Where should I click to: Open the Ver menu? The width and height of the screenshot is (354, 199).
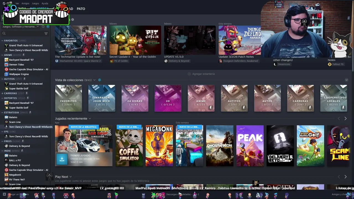point(17,4)
